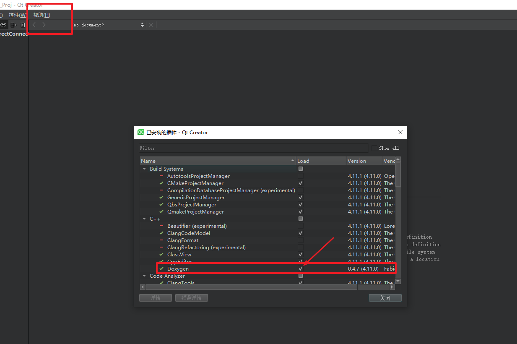
Task: Click the green check icon beside Doxygen
Action: (161, 268)
